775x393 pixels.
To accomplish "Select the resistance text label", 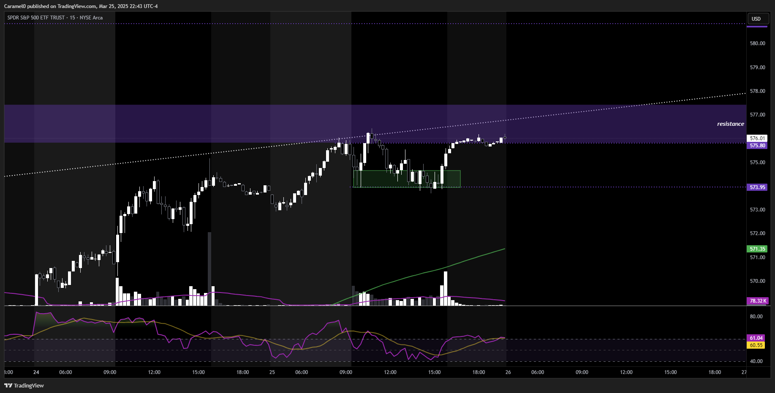I will [x=730, y=124].
